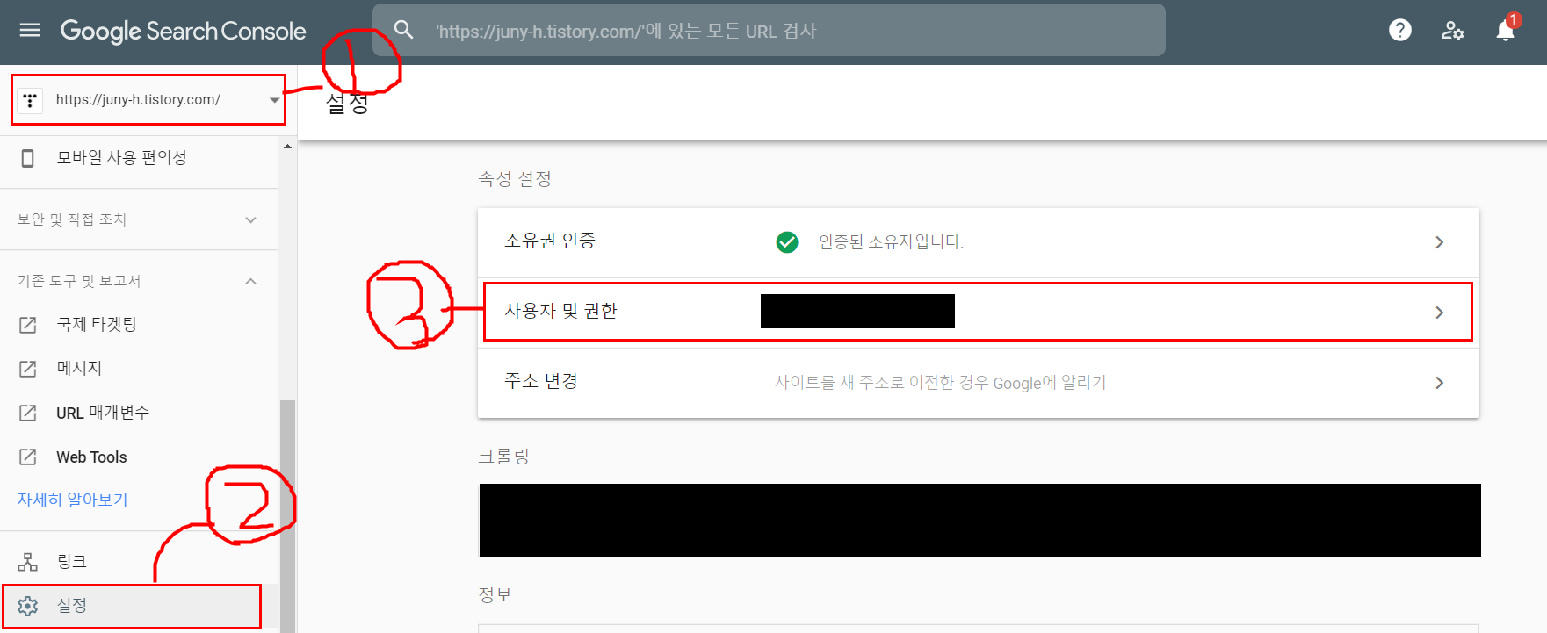
Task: Open URL 매개변수 tool
Action: [139, 413]
